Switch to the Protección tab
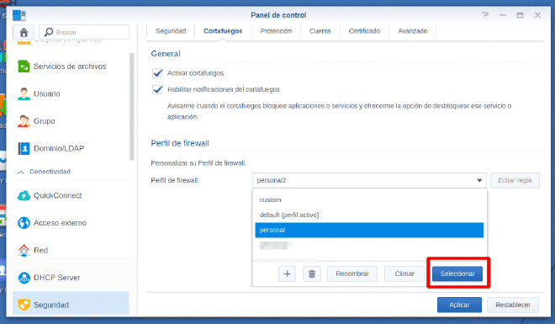Screen dimensions: 555x324 tap(276, 31)
